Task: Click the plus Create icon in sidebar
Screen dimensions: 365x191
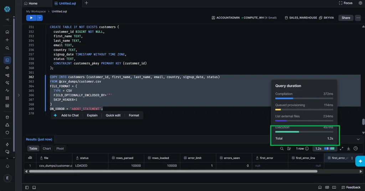Action: coord(7,40)
